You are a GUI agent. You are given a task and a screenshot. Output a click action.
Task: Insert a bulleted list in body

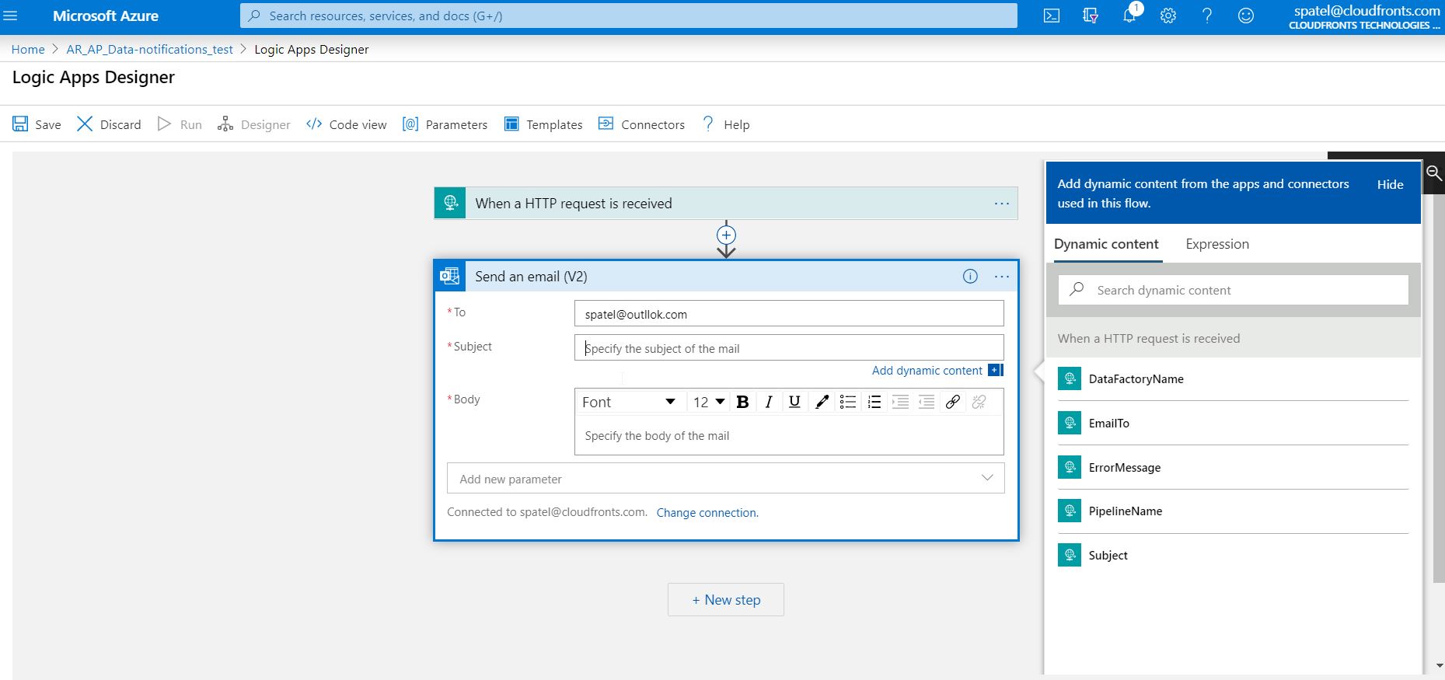[848, 402]
